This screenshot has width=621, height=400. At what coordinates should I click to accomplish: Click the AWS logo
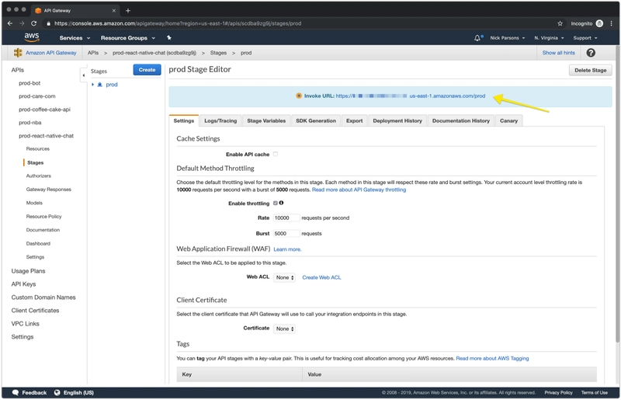(32, 37)
